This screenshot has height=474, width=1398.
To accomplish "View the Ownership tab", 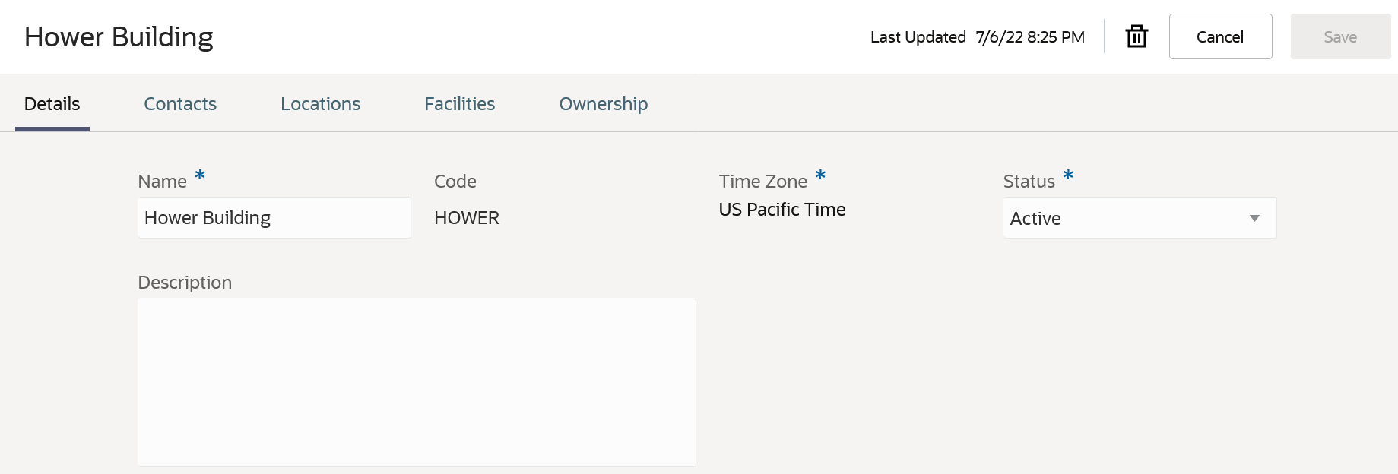I will pyautogui.click(x=603, y=104).
